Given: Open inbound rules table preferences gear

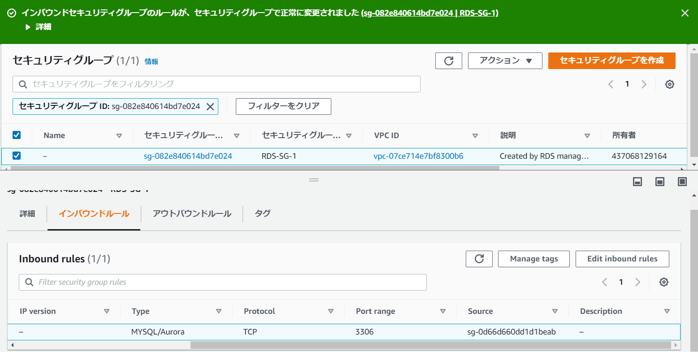Looking at the screenshot, I should tap(664, 282).
